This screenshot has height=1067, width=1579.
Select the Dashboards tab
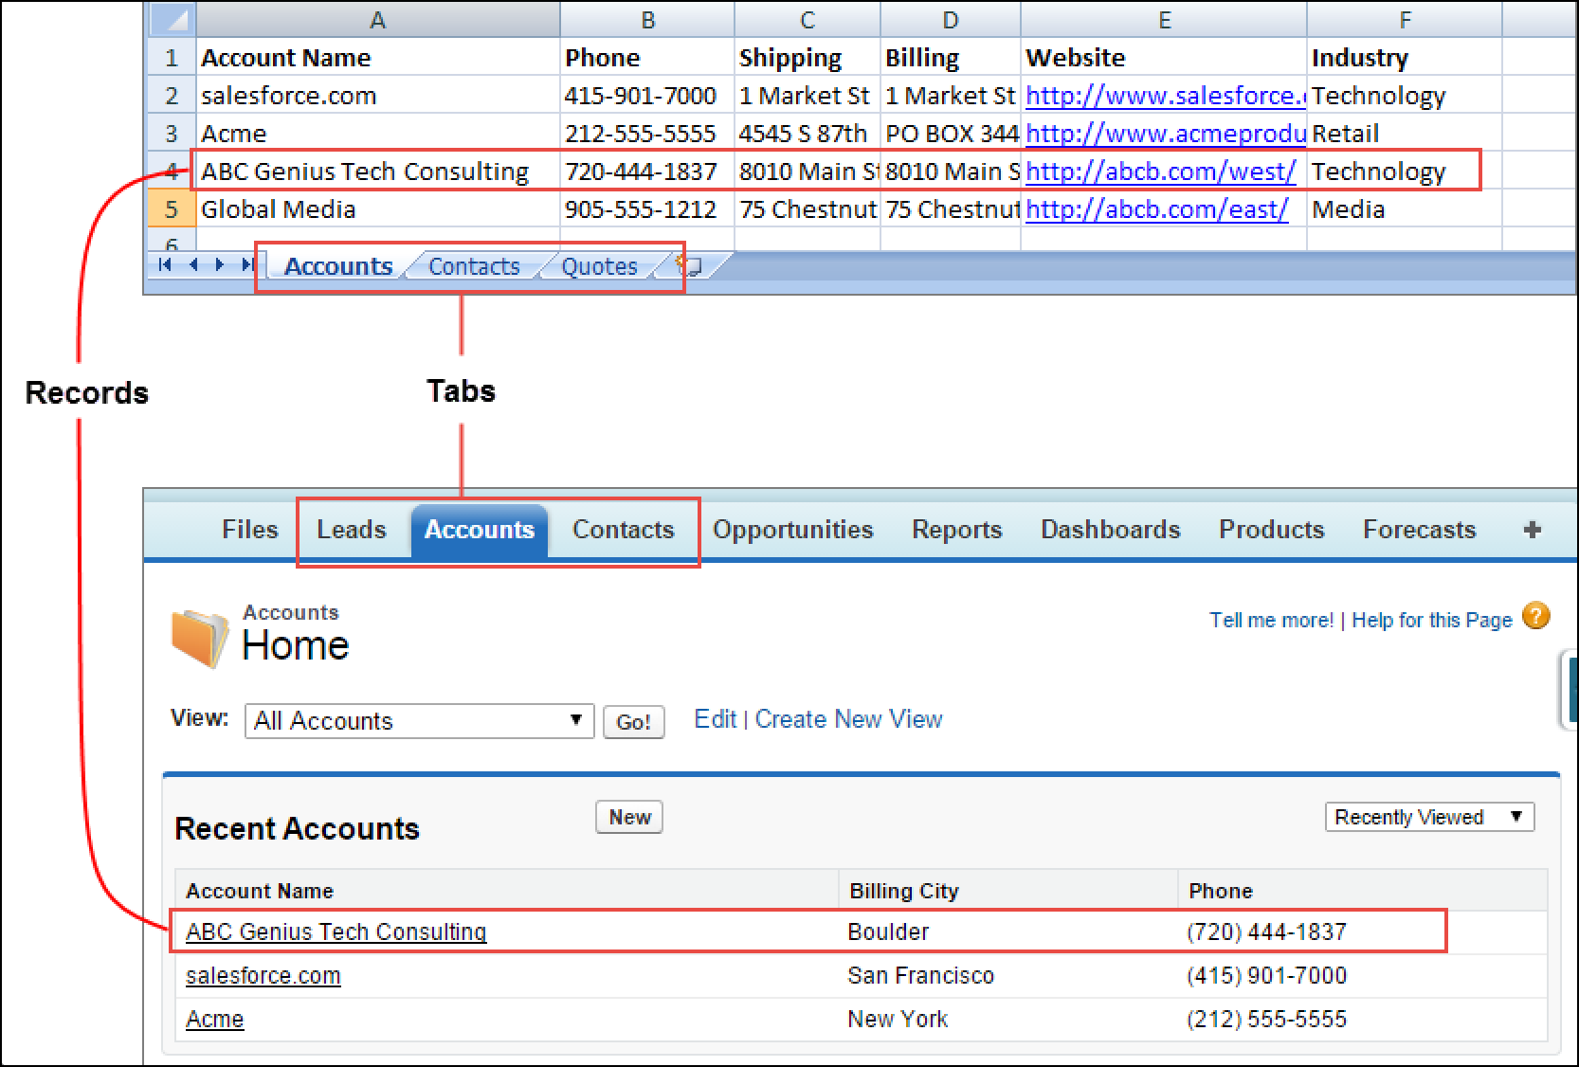1110,530
